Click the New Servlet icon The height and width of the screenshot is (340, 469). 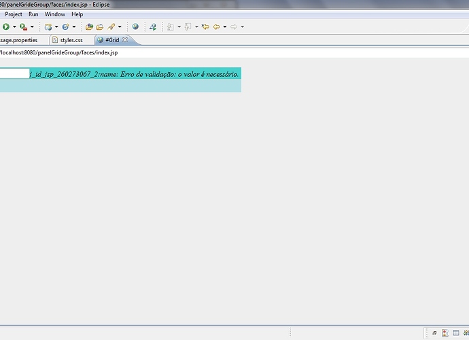65,27
